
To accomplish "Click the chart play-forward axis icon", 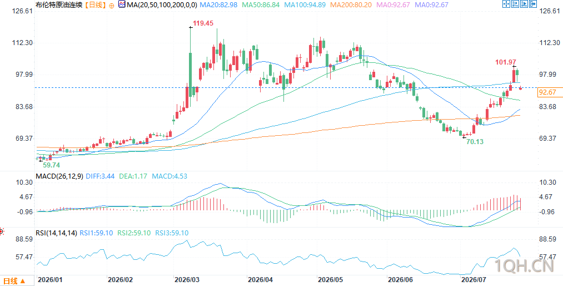I will tap(524, 4).
